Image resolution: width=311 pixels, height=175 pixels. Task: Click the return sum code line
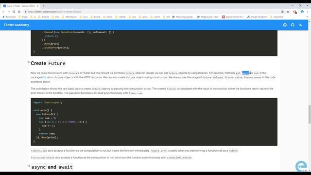(x=47, y=134)
